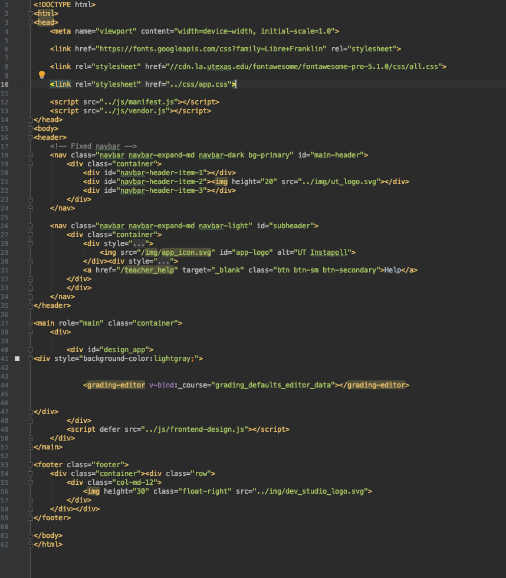The height and width of the screenshot is (578, 506).
Task: Click the closing head tag on line 14
Action: pos(48,120)
